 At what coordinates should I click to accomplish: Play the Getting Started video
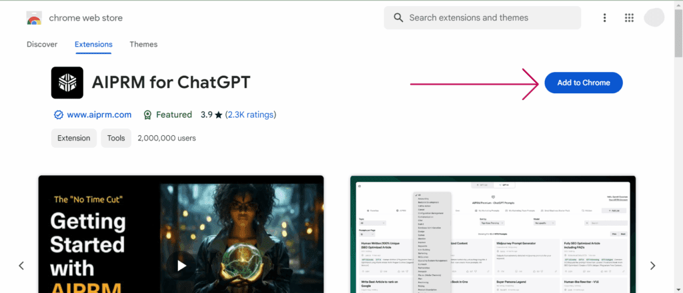click(181, 265)
